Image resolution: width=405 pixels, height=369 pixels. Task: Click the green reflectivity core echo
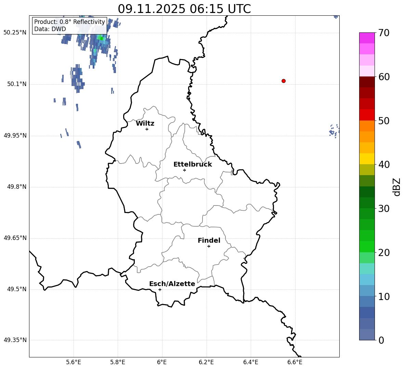pyautogui.click(x=101, y=38)
